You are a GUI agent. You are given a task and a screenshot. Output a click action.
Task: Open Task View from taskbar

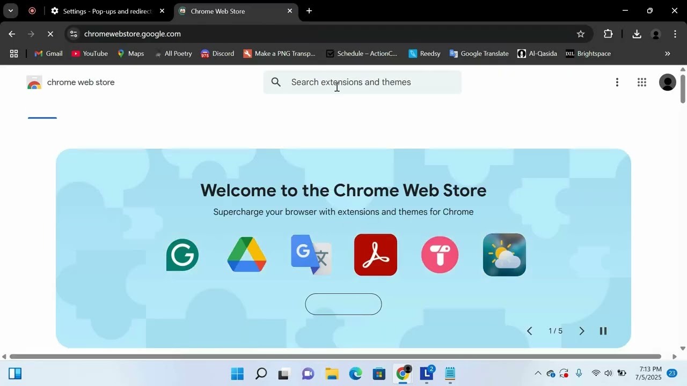pos(284,374)
